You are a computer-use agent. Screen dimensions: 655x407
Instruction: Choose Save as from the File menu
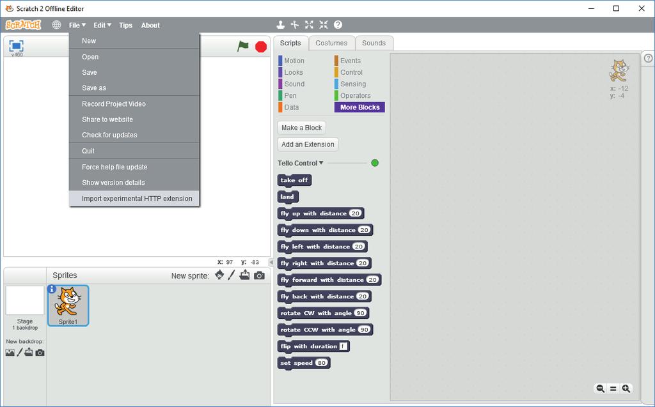134,88
